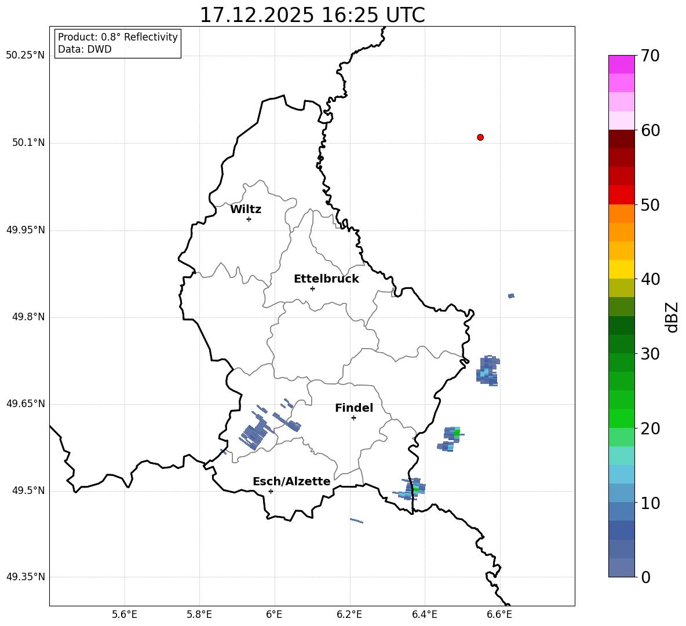Screen dimensions: 686x626
Task: Click the 50.25°N latitude label
Action: (25, 56)
